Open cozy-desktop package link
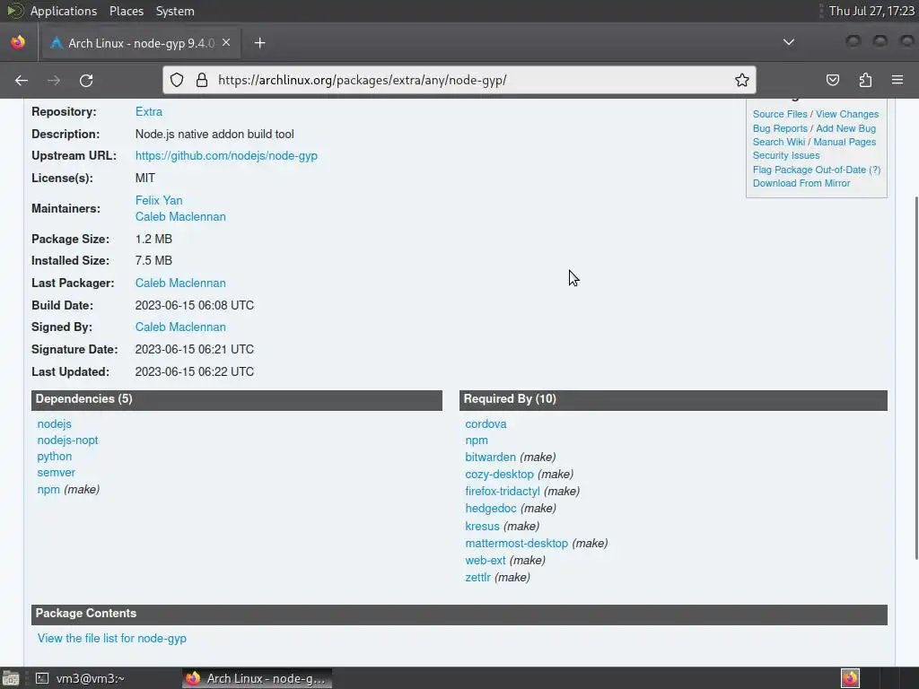This screenshot has height=689, width=919. pos(499,474)
